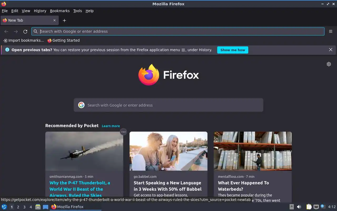Viewport: 337px width, 211px height.
Task: Switch to workspace 3 in the taskbar
Action: 24,207
